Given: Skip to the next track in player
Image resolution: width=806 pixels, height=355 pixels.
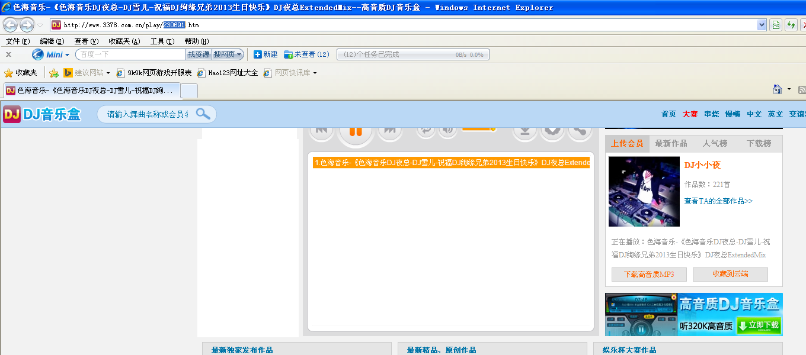Looking at the screenshot, I should [x=390, y=131].
